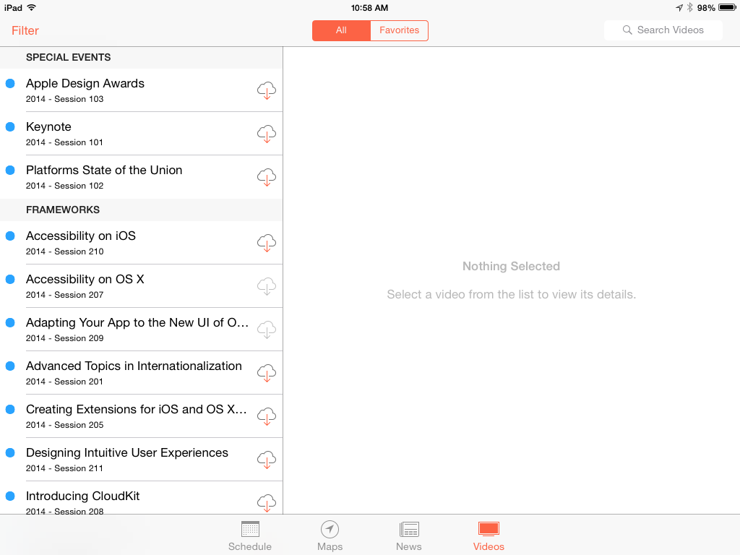Viewport: 740px width, 555px height.
Task: Open the Maps tab
Action: [330, 536]
